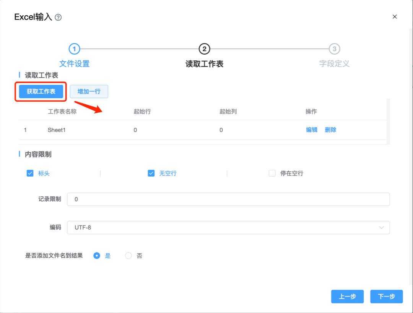Click 编辑 link for Sheet1
The width and height of the screenshot is (413, 313).
coord(312,130)
